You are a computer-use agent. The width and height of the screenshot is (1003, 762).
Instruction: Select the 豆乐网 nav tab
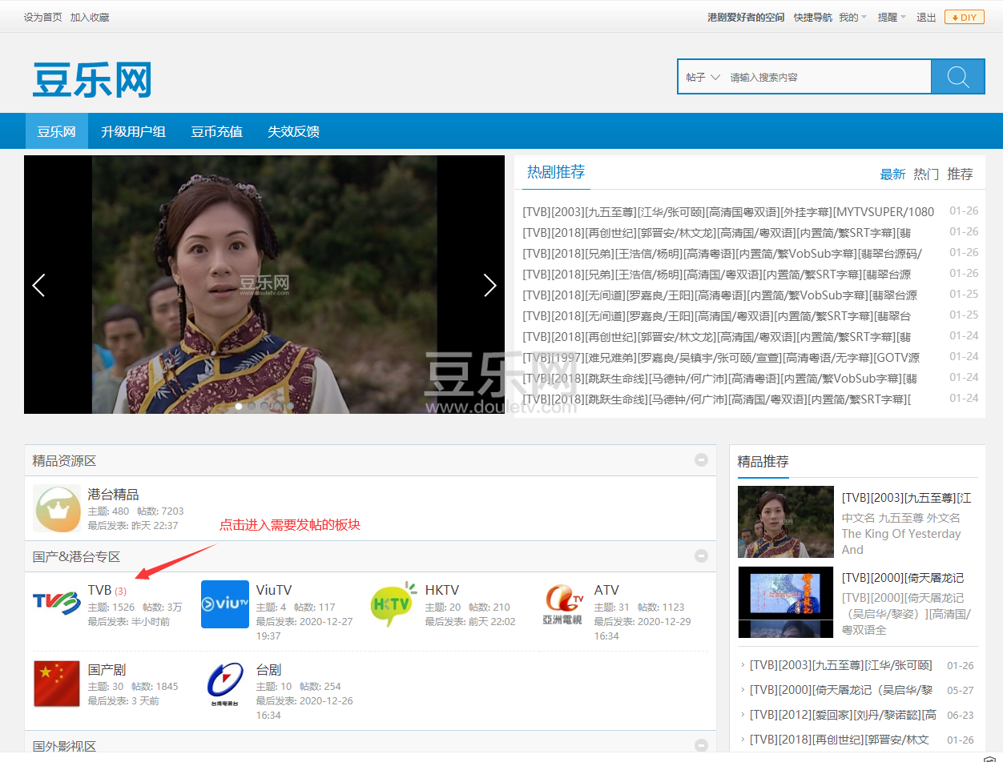pos(57,131)
